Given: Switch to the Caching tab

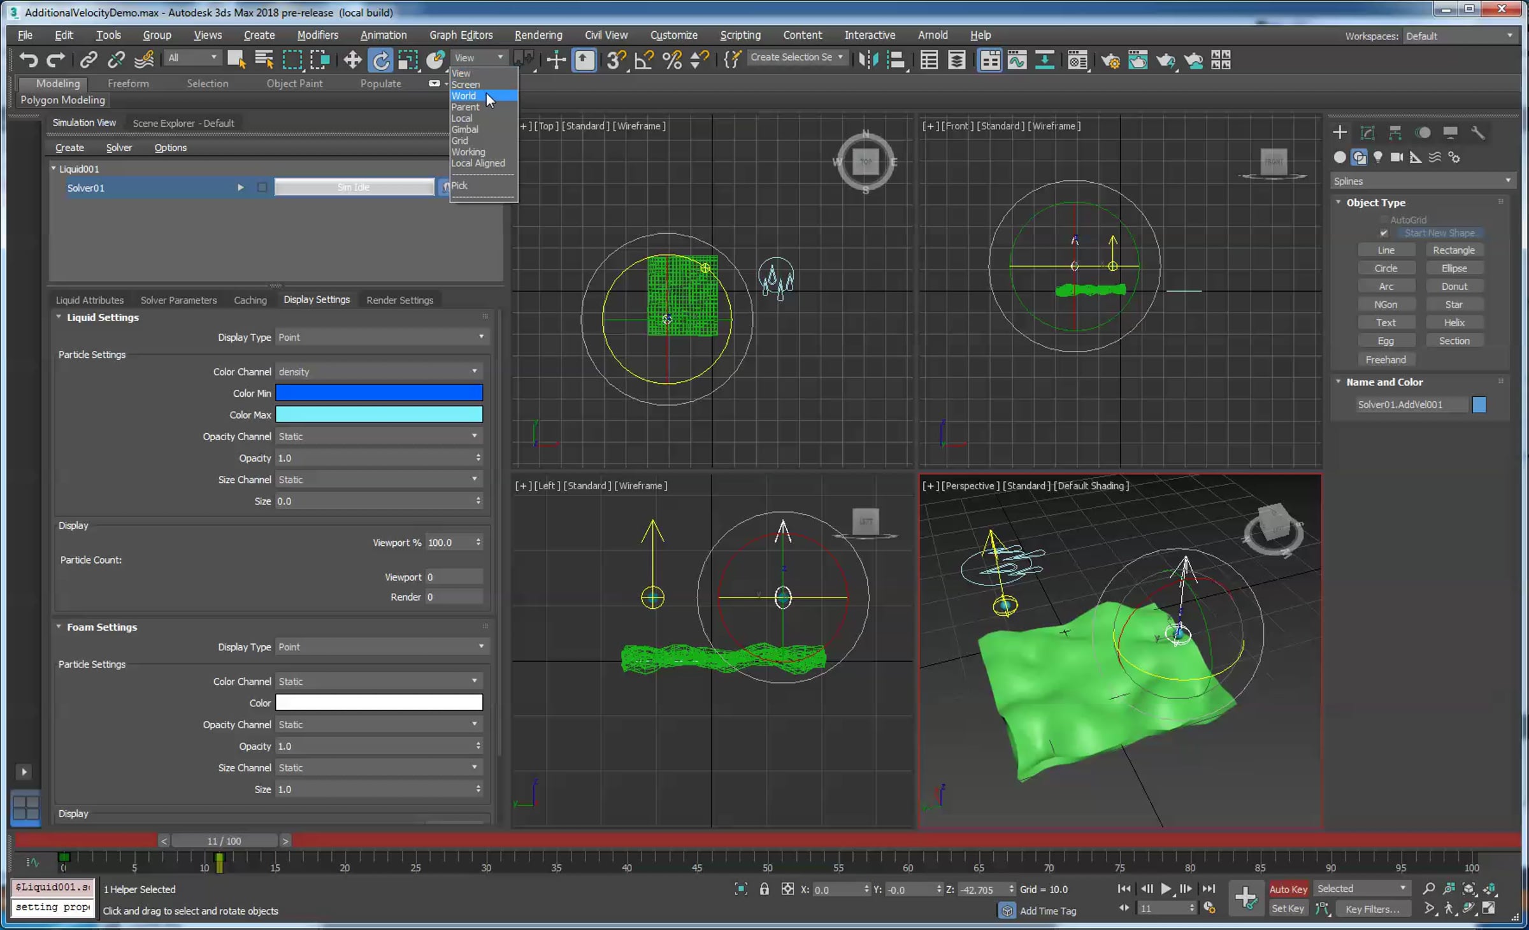Looking at the screenshot, I should tap(250, 300).
